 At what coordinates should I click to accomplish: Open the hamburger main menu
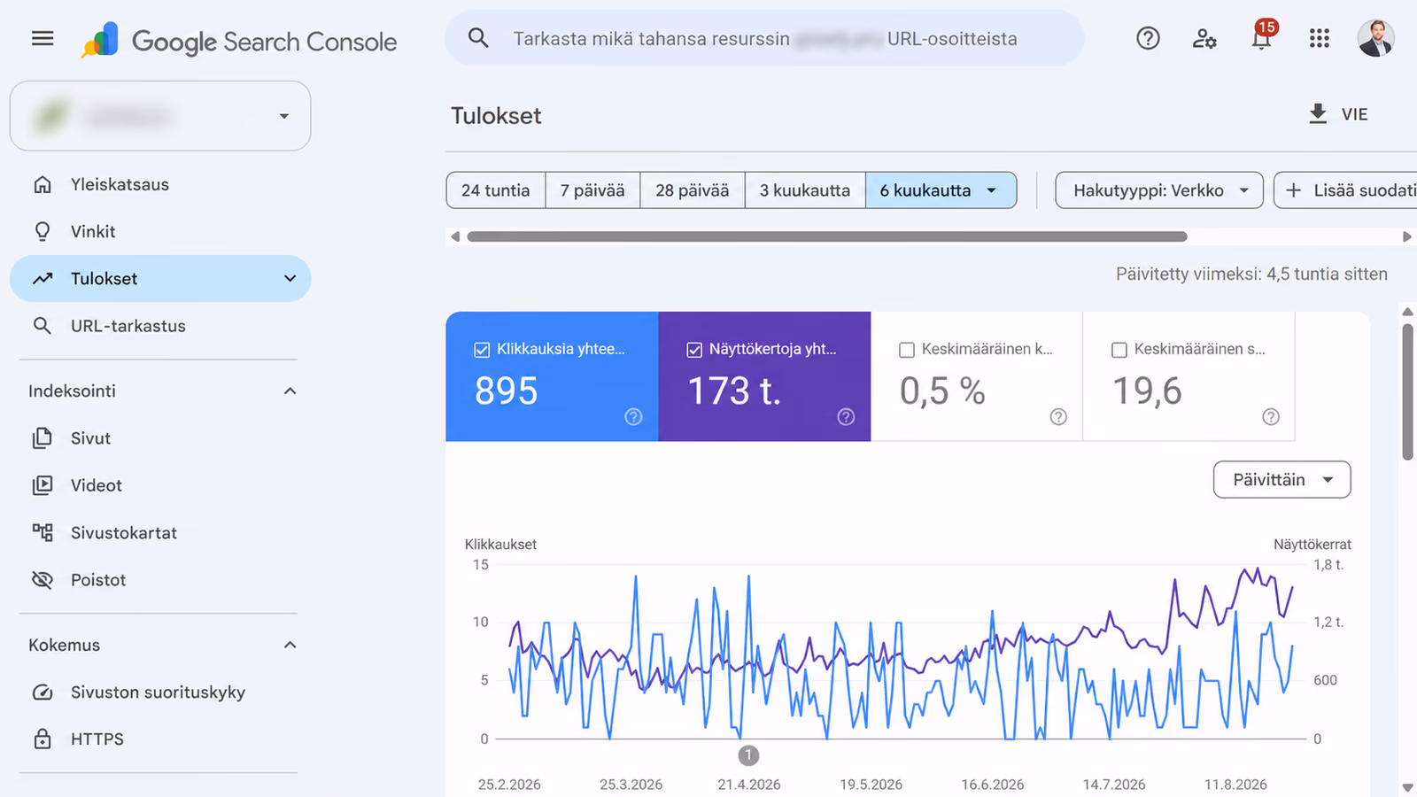coord(43,38)
